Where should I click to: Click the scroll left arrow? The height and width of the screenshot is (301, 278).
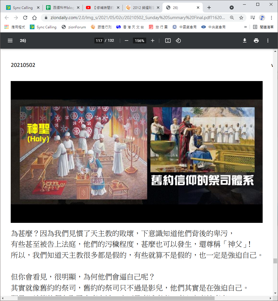(x=2, y=298)
